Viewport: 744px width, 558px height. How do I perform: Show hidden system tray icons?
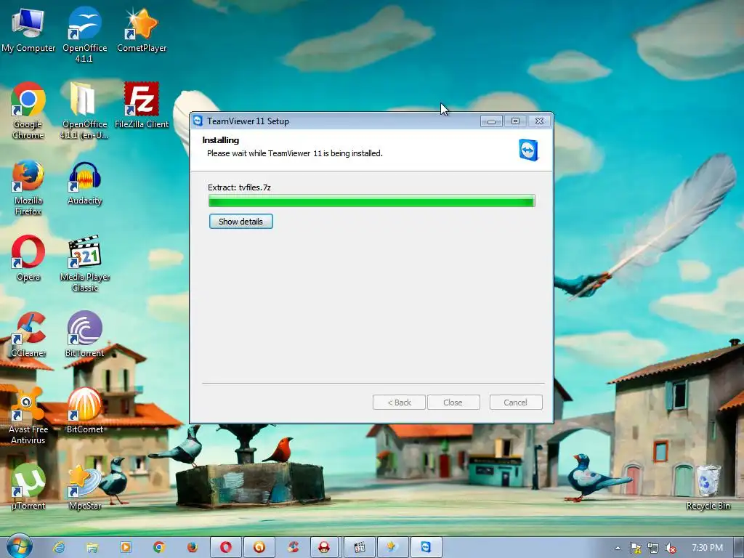(x=618, y=548)
